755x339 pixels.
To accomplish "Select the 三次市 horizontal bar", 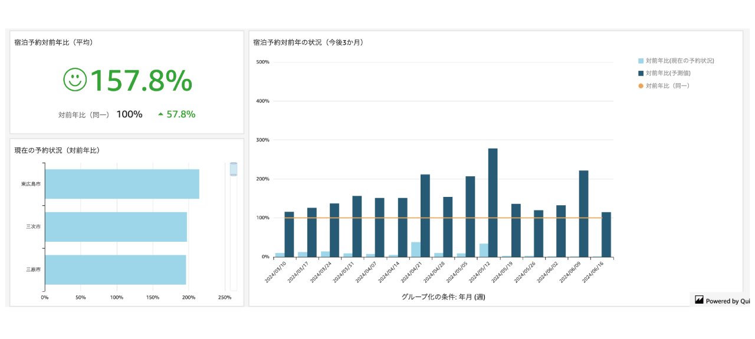I will coord(116,227).
